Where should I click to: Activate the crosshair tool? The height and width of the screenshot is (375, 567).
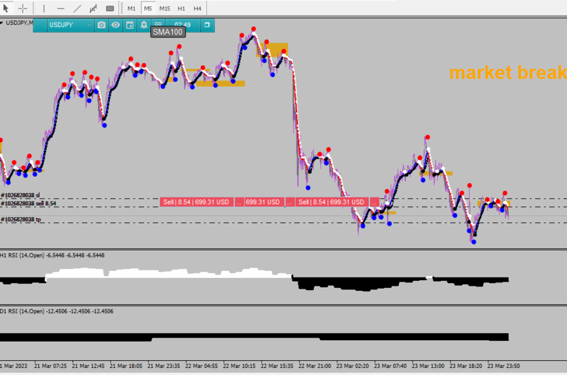tap(23, 8)
